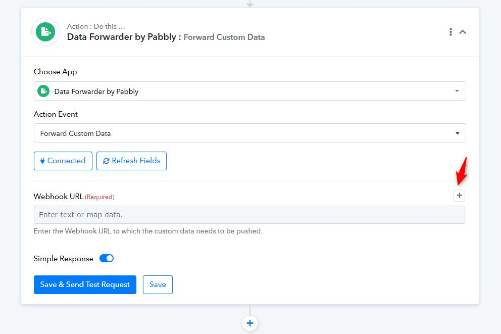Screen dimensions: 501x334
Task: Click the Save button
Action: coord(158,284)
